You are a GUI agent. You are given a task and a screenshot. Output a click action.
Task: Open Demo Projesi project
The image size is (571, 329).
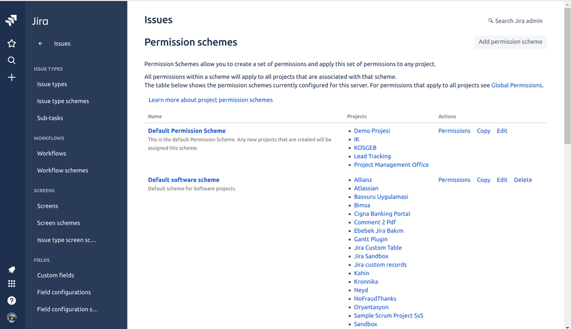tap(372, 131)
